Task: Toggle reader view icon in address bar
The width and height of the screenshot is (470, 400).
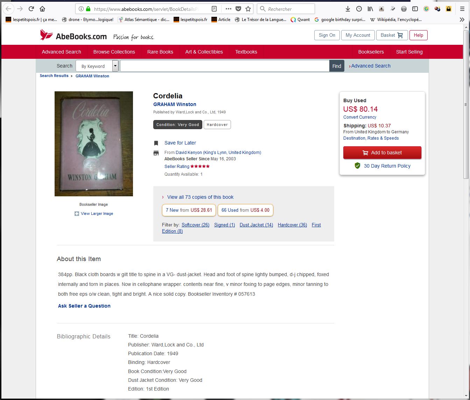Action: (214, 9)
